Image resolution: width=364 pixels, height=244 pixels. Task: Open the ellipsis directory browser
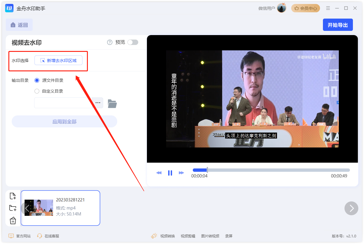pos(98,103)
